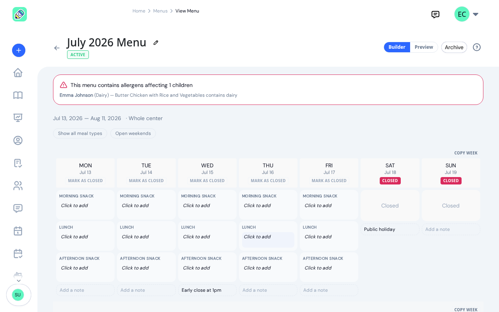Switch to the Preview tab
This screenshot has width=499, height=312.
tap(424, 47)
